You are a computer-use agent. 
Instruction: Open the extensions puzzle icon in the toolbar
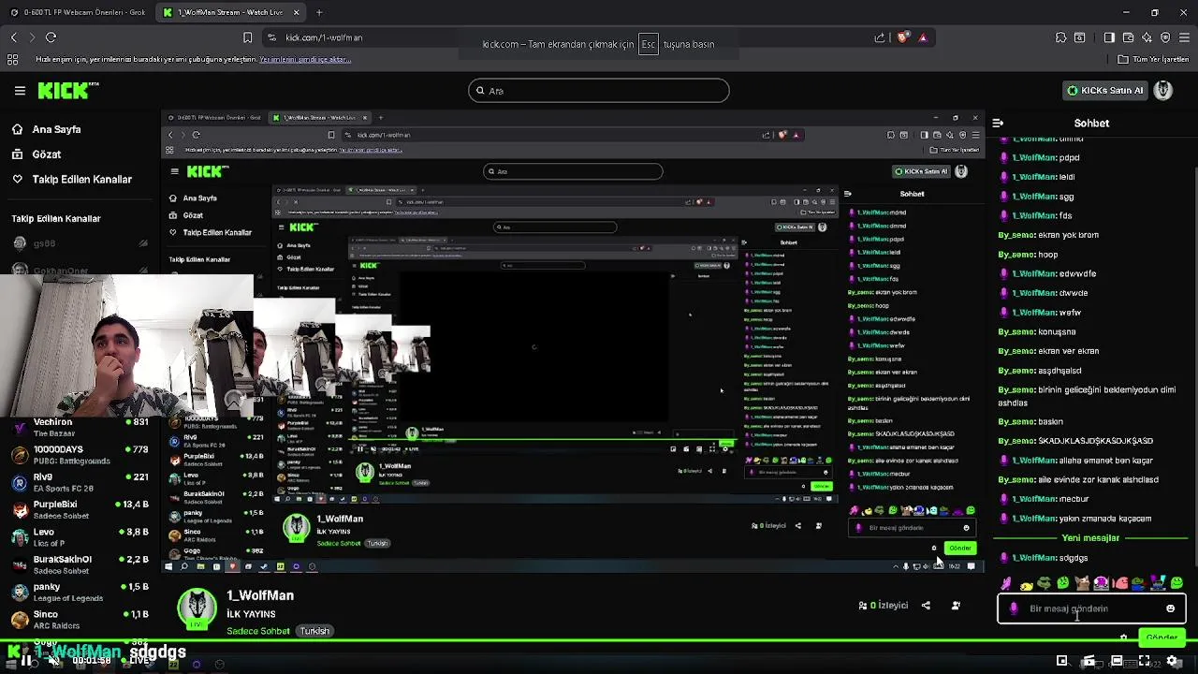[1060, 37]
